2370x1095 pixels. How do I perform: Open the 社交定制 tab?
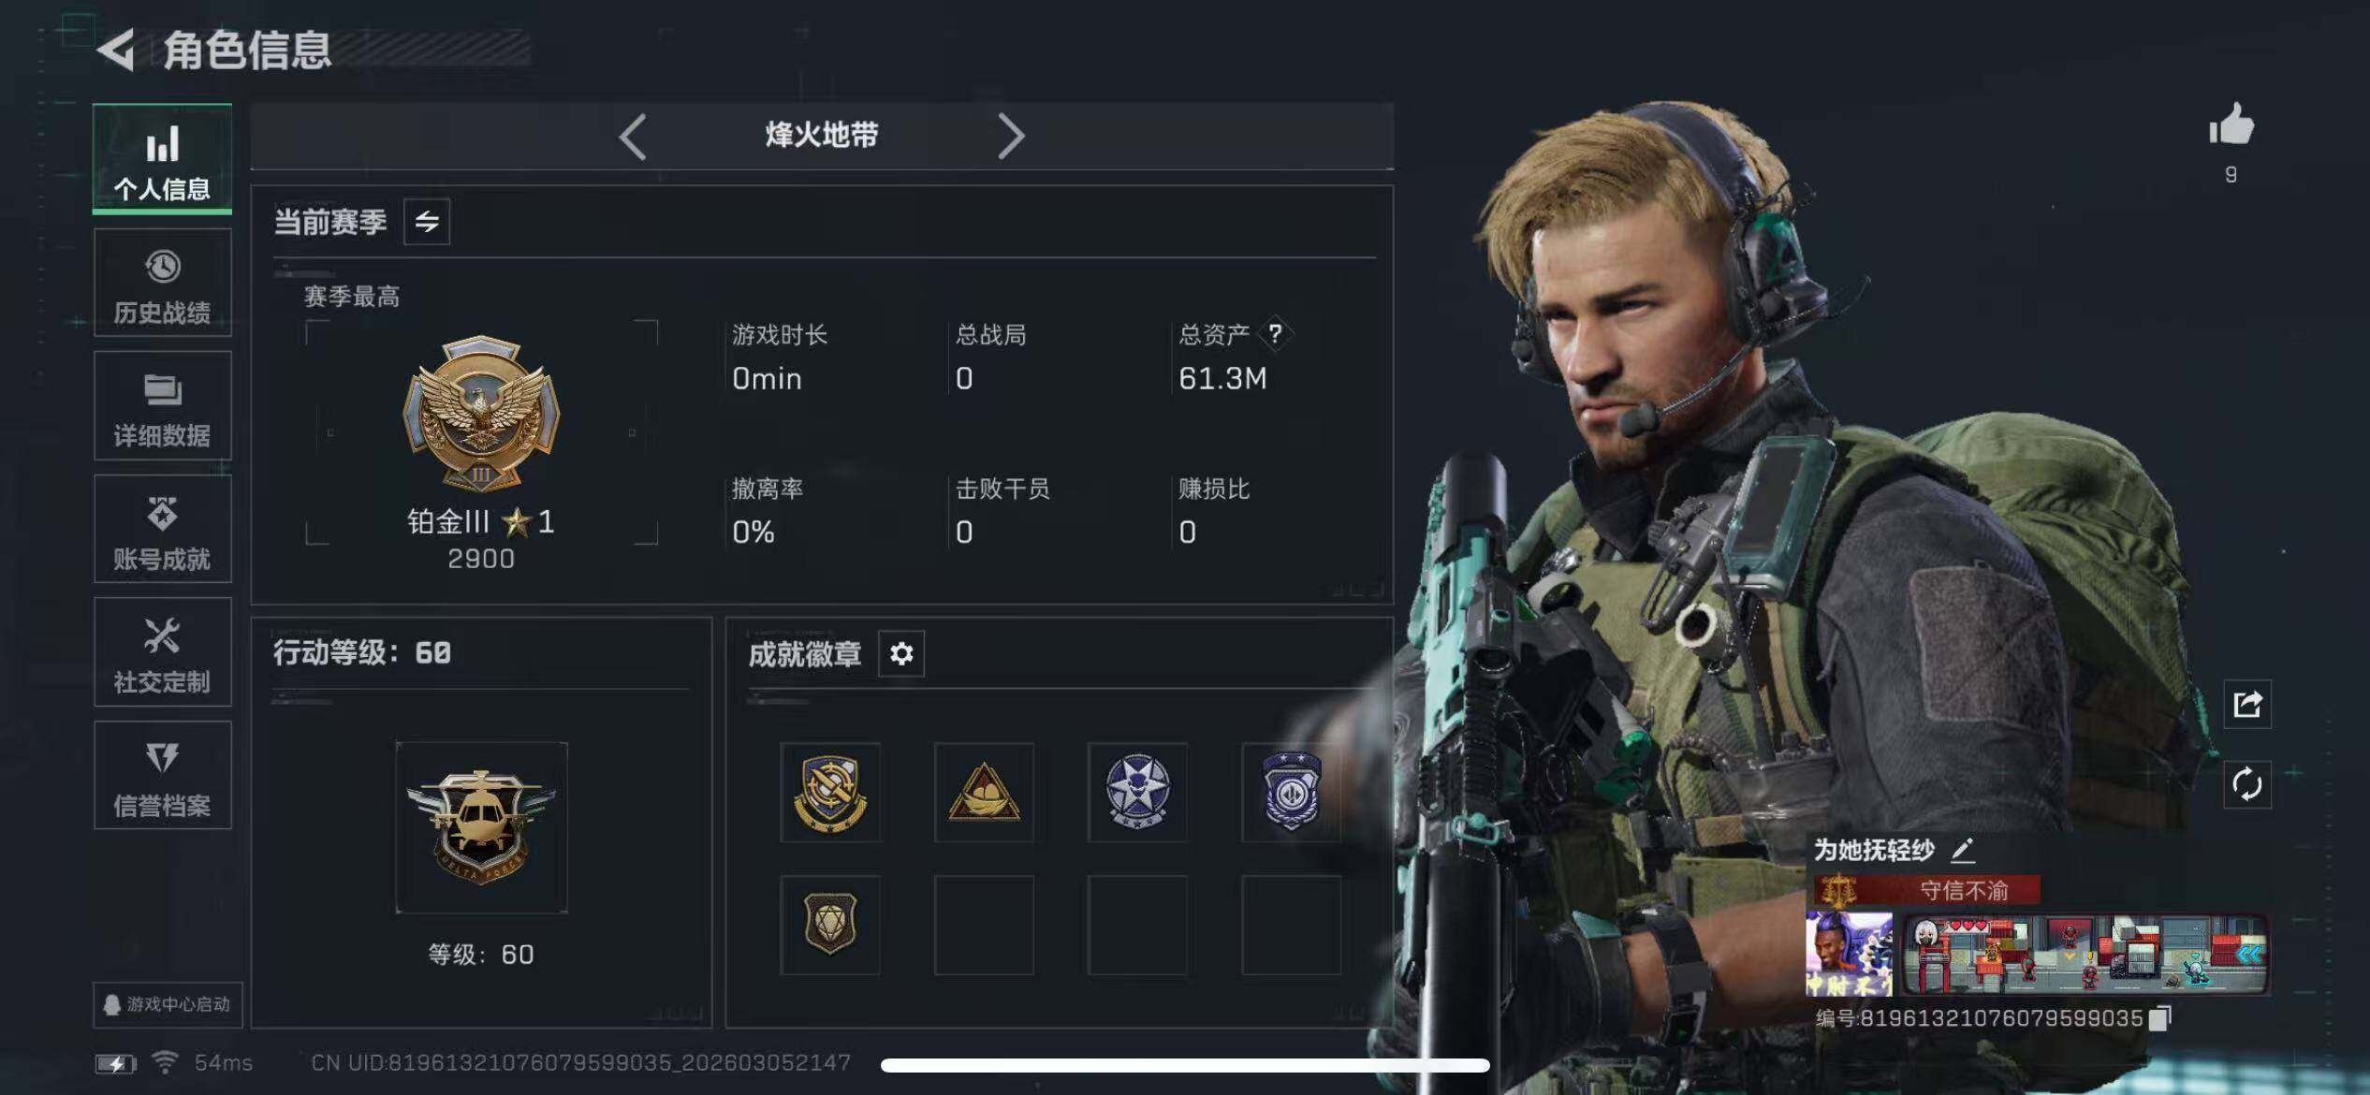coord(162,652)
